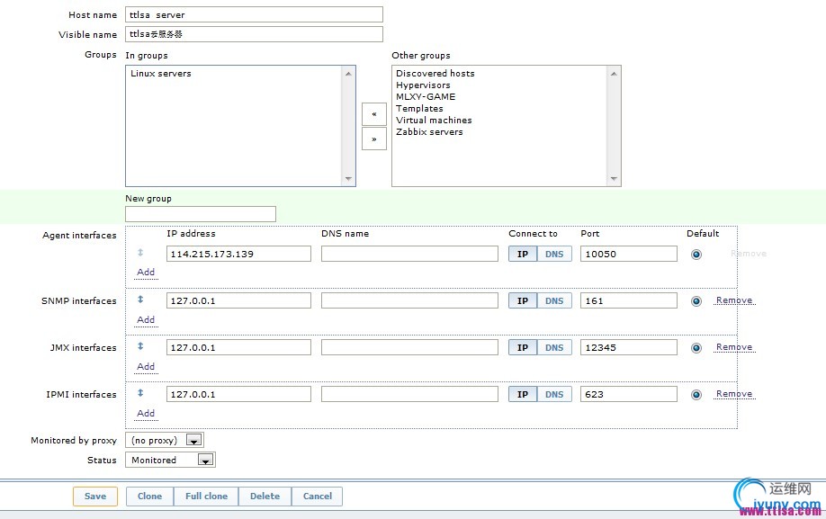826x519 pixels.
Task: Select default radio for Agent interface
Action: (x=696, y=255)
